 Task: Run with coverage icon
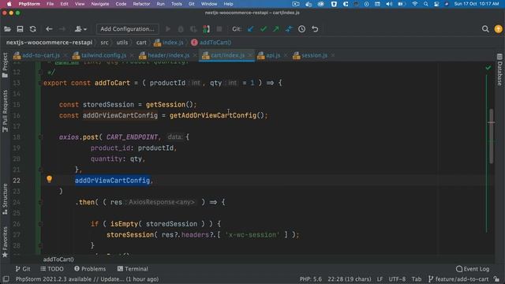click(x=193, y=29)
